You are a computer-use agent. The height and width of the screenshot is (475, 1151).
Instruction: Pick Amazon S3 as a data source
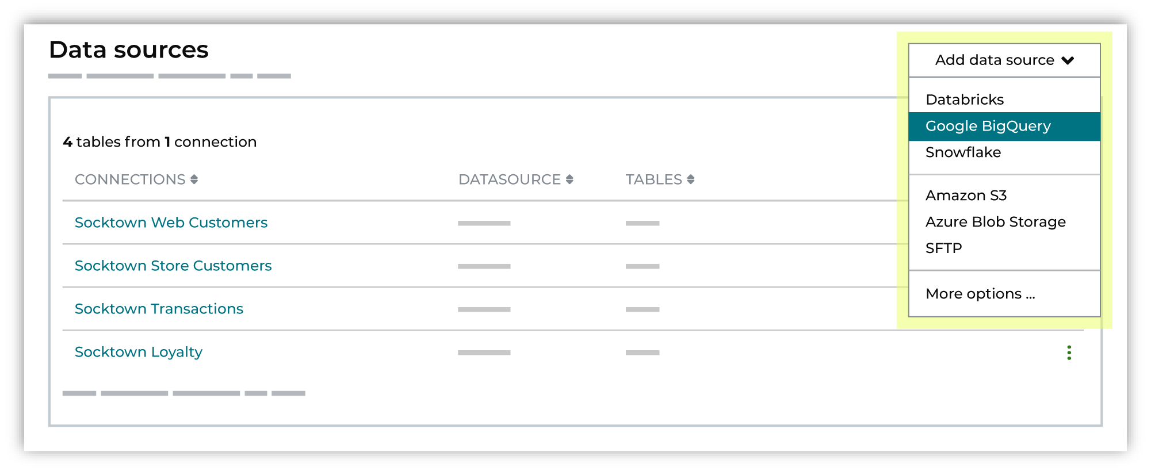pyautogui.click(x=965, y=196)
